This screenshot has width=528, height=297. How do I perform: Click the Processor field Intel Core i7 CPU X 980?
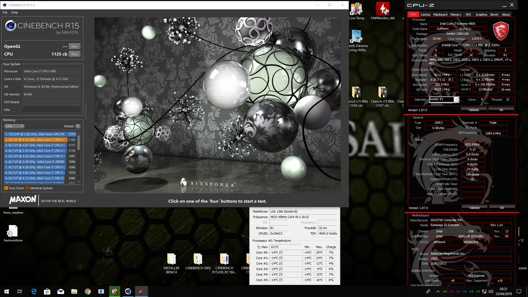click(51, 71)
